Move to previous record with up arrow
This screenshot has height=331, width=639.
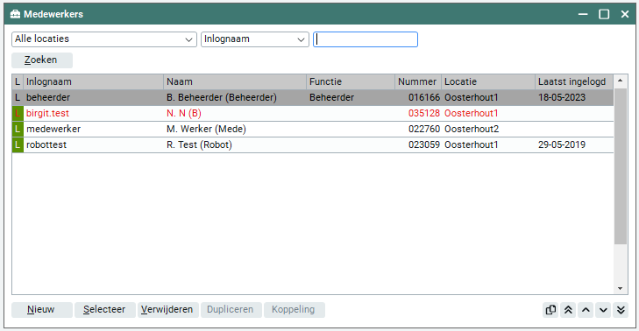586,310
